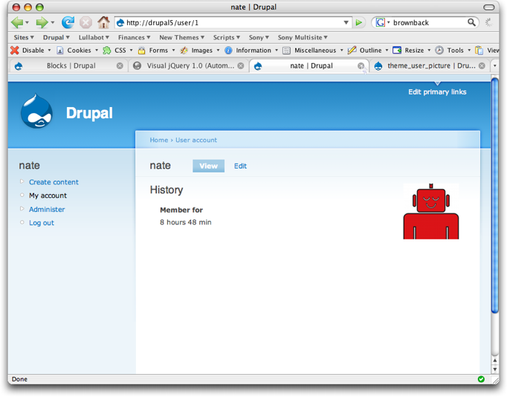507x397 pixels.
Task: Go back with the green back arrow
Action: 17,22
